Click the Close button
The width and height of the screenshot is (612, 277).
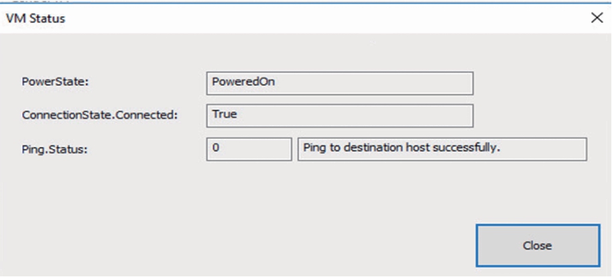[538, 245]
